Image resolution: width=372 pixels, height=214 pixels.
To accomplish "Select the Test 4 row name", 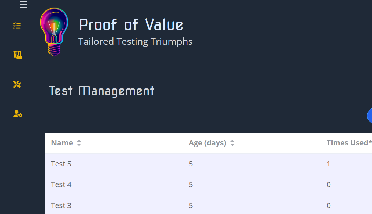I will 61,184.
